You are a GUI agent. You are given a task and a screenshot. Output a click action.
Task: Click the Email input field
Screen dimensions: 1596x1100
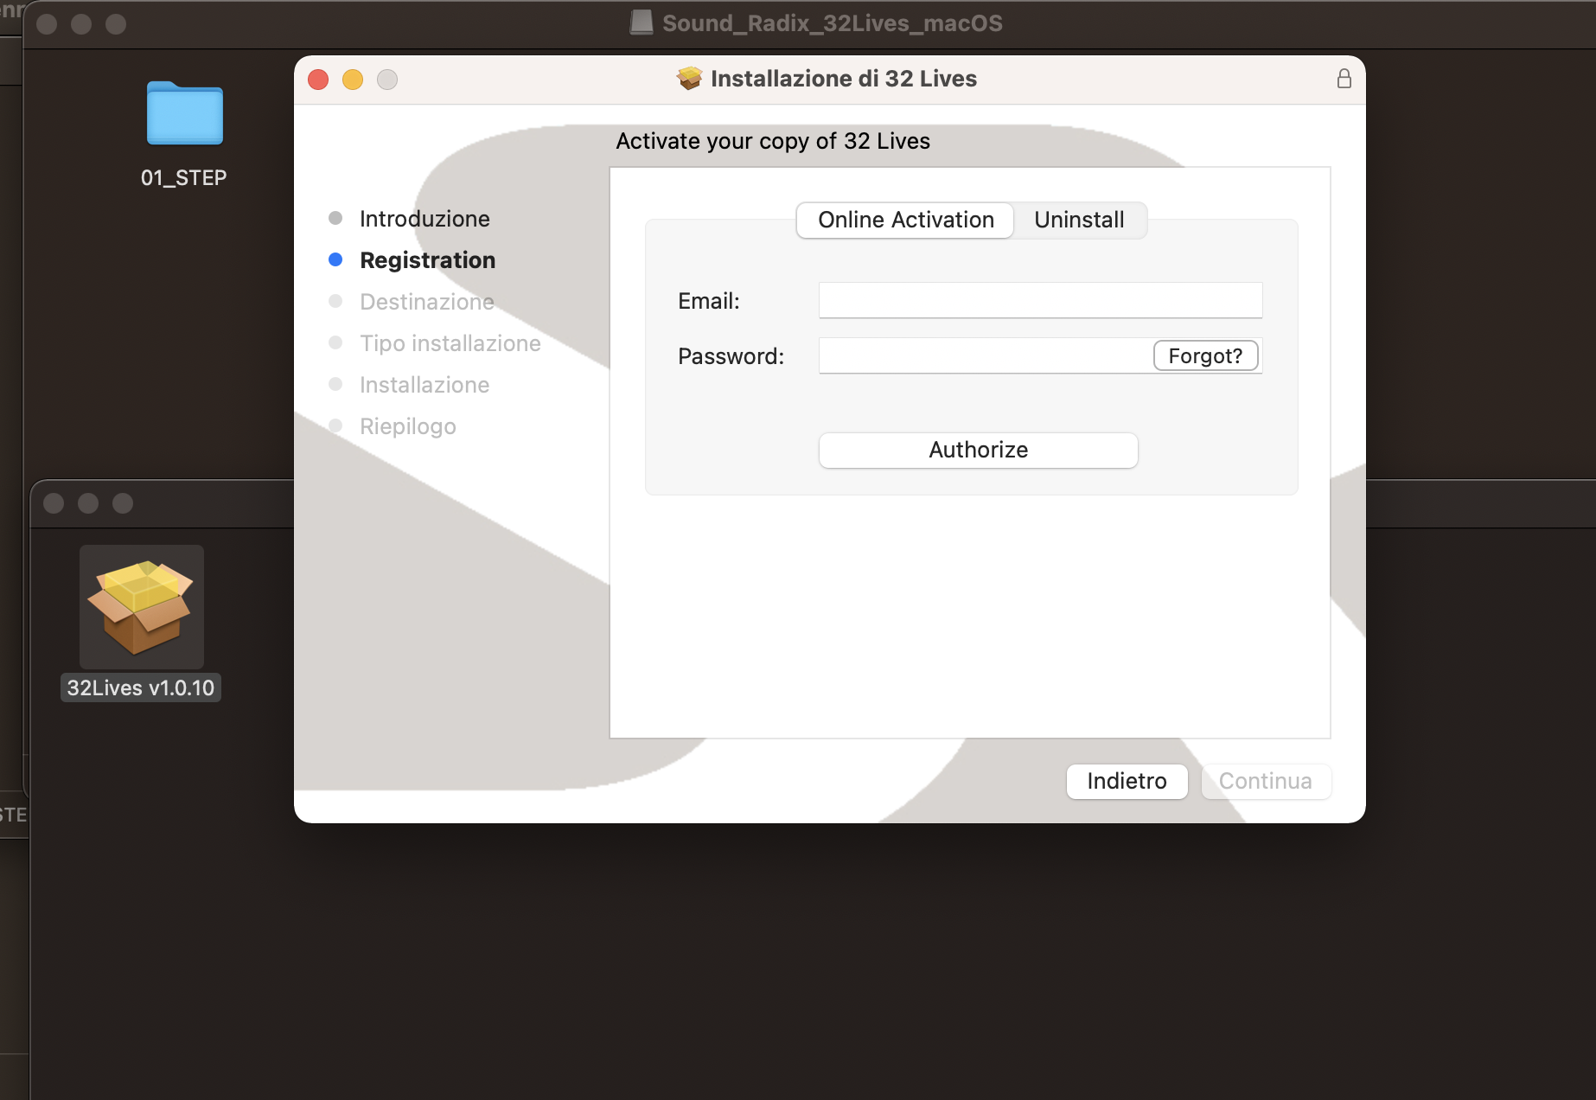pos(1040,300)
